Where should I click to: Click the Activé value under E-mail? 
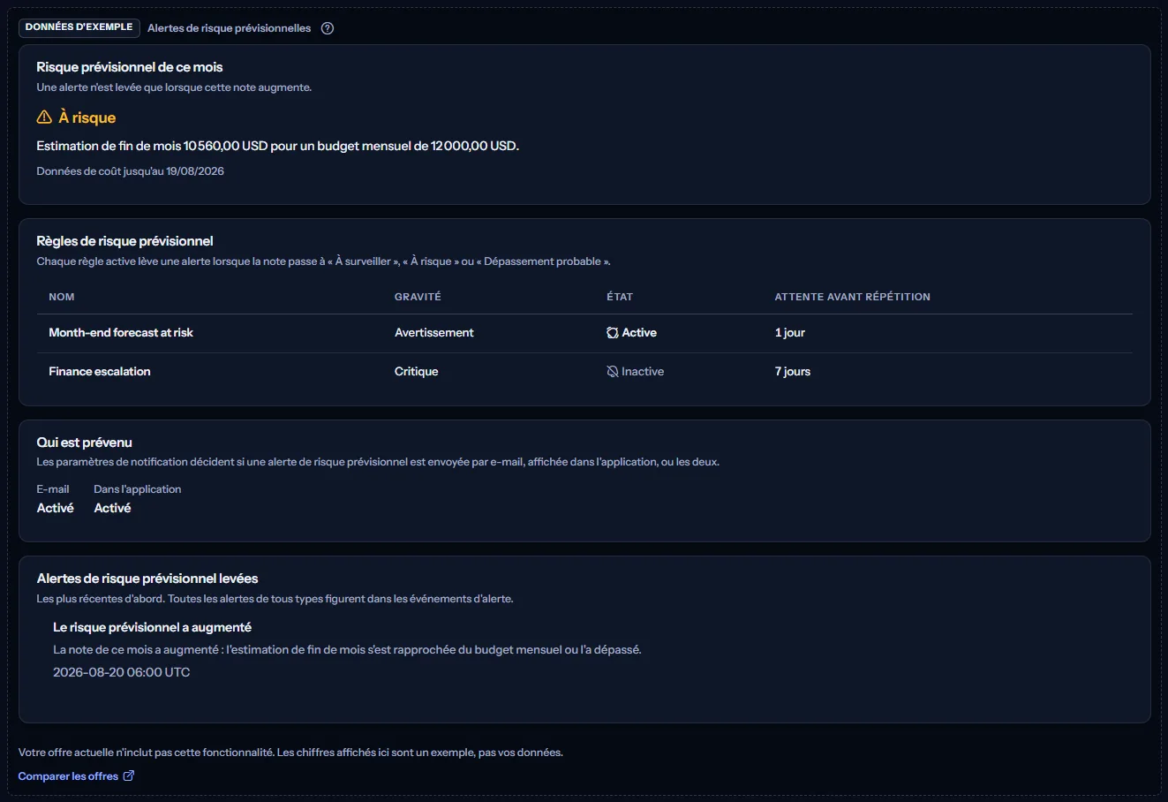pos(56,508)
